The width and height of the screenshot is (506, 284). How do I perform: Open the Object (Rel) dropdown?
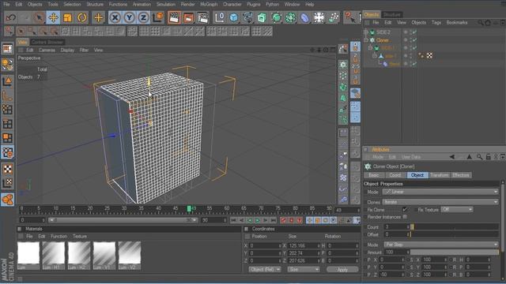click(x=265, y=270)
